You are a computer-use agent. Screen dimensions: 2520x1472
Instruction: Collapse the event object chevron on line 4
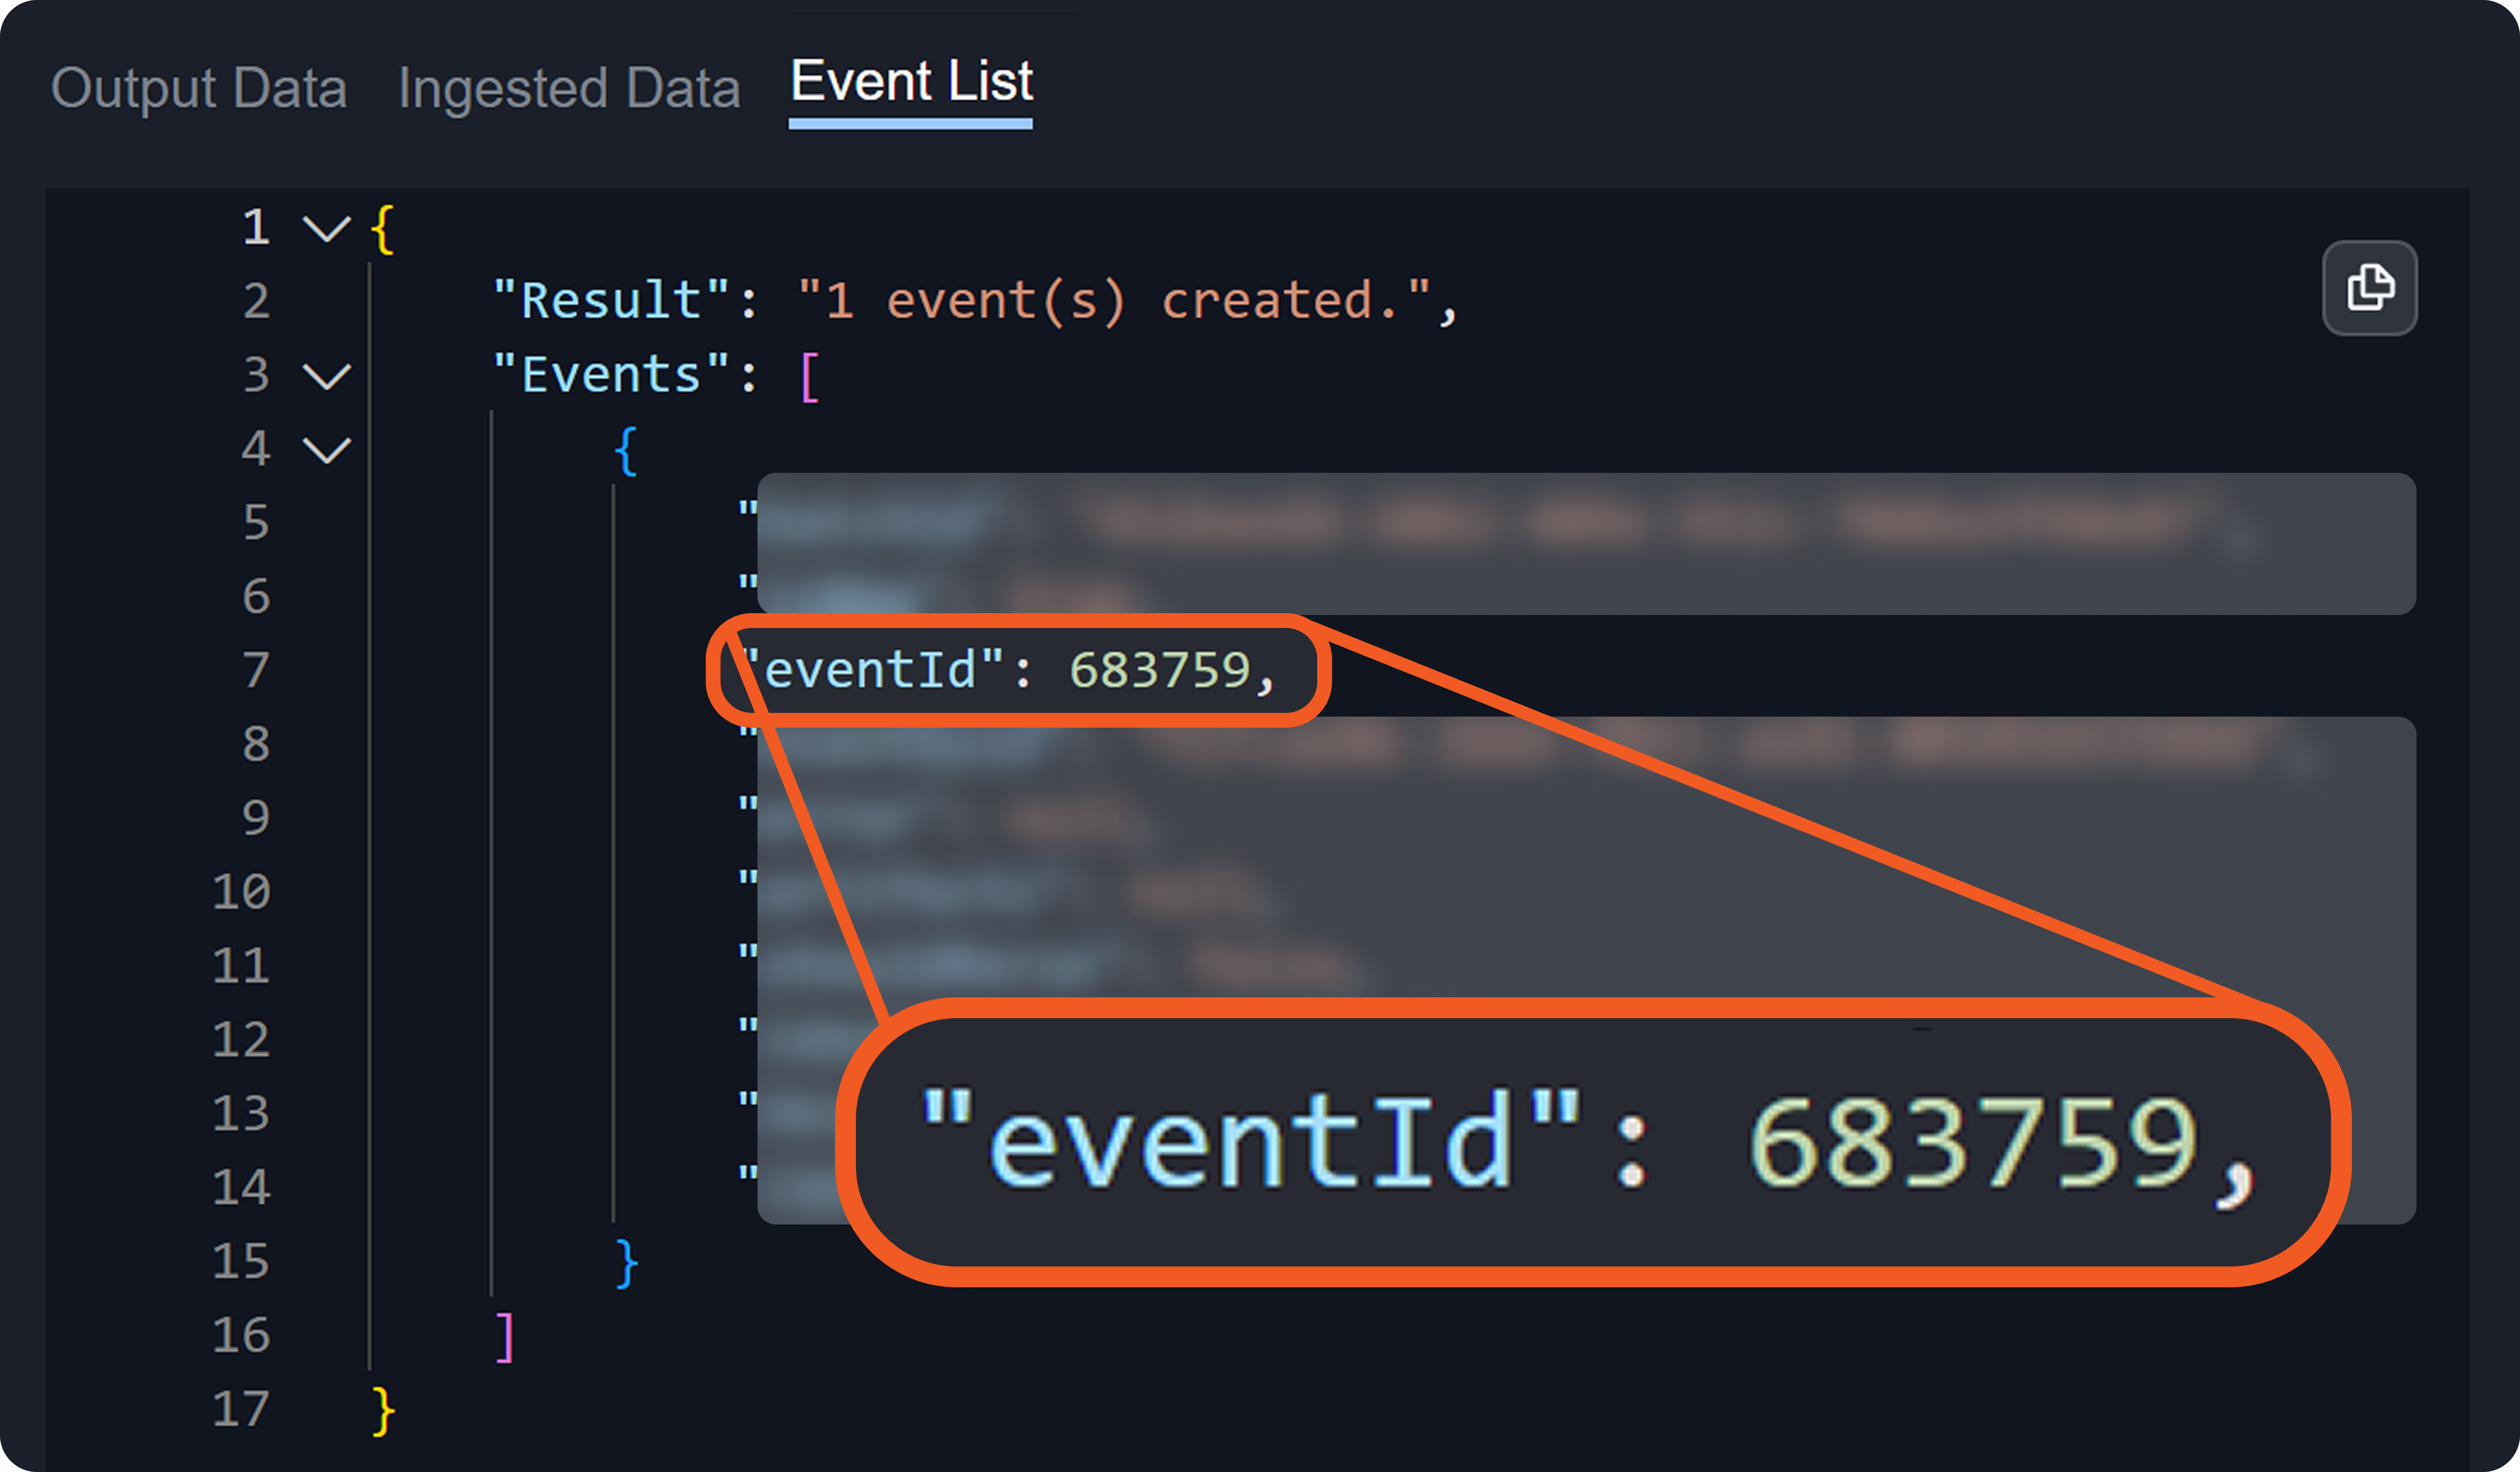click(326, 450)
